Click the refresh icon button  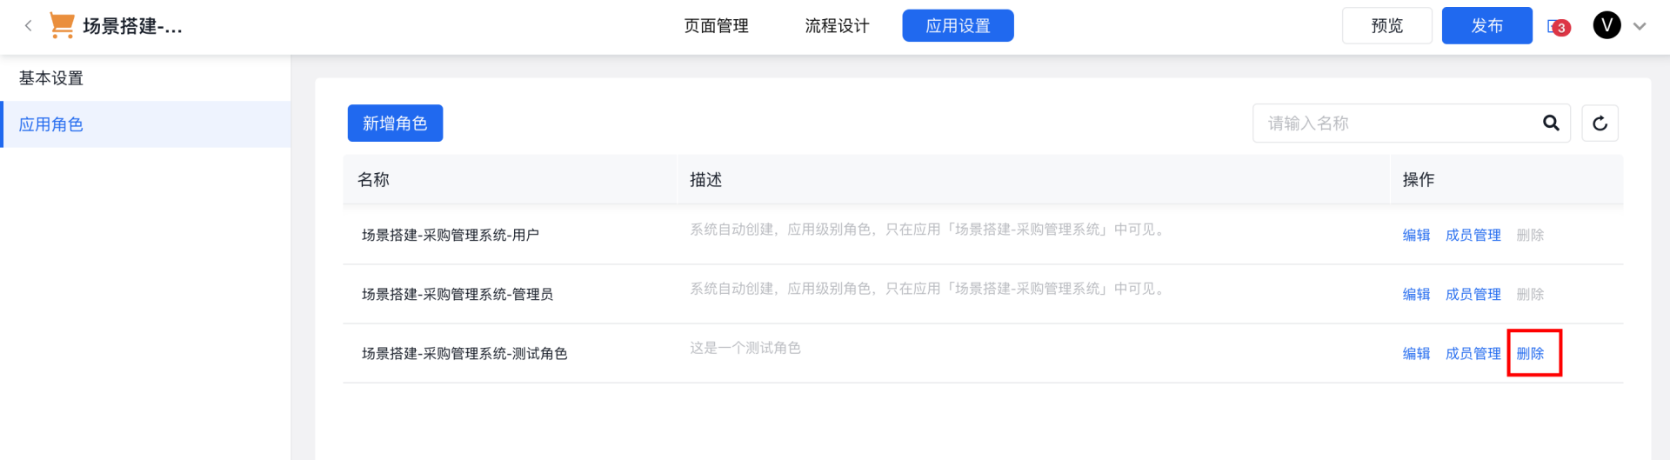point(1600,123)
